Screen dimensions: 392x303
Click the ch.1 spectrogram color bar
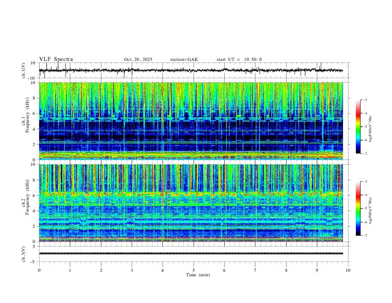point(358,127)
